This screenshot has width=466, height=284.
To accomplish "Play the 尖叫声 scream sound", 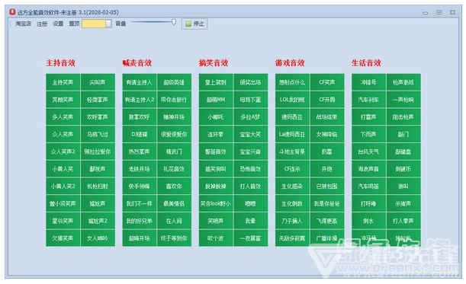I will (98, 82).
